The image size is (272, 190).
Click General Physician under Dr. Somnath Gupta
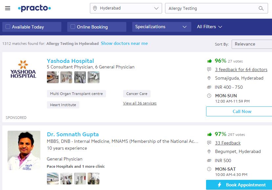click(65, 159)
